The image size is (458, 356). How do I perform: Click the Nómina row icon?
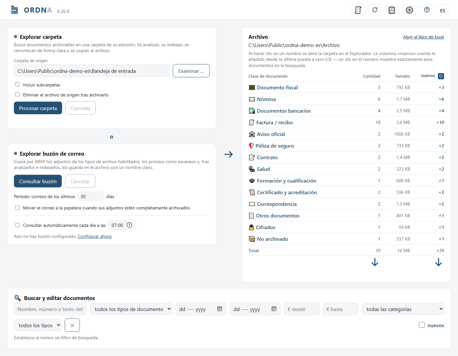click(252, 99)
